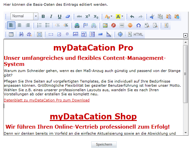
Task: Click the cut scissors icon
Action: [152, 16]
